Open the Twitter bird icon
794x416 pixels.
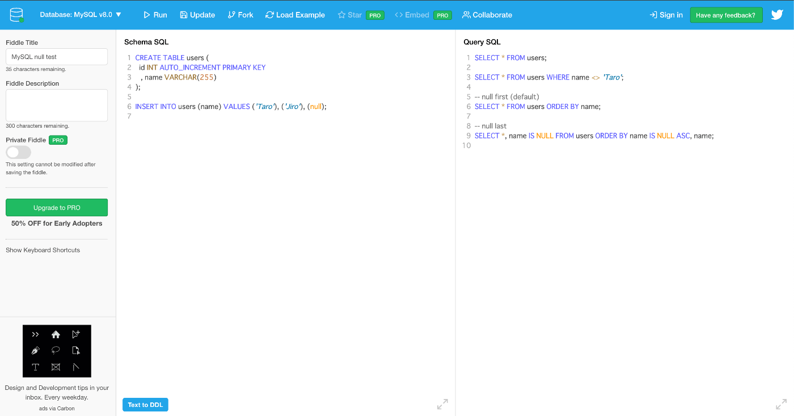pos(777,15)
